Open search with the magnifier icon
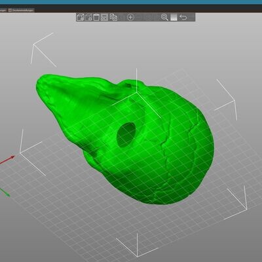The height and width of the screenshot is (262, 262). pyautogui.click(x=164, y=17)
